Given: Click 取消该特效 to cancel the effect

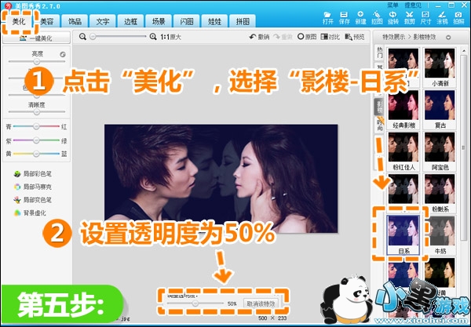Looking at the screenshot, I should pos(261,303).
